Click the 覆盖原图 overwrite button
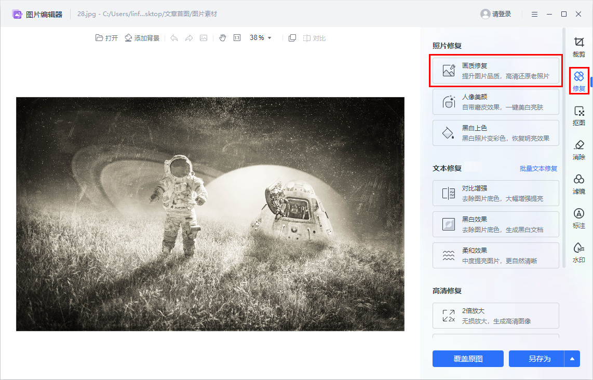Screen dimensions: 593x380 tap(468, 359)
